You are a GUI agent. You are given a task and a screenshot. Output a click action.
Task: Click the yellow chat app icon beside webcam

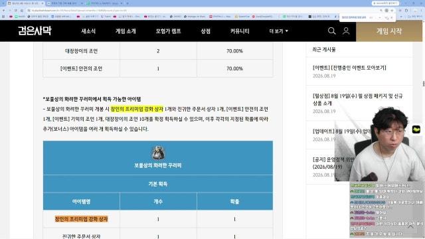pos(416,129)
